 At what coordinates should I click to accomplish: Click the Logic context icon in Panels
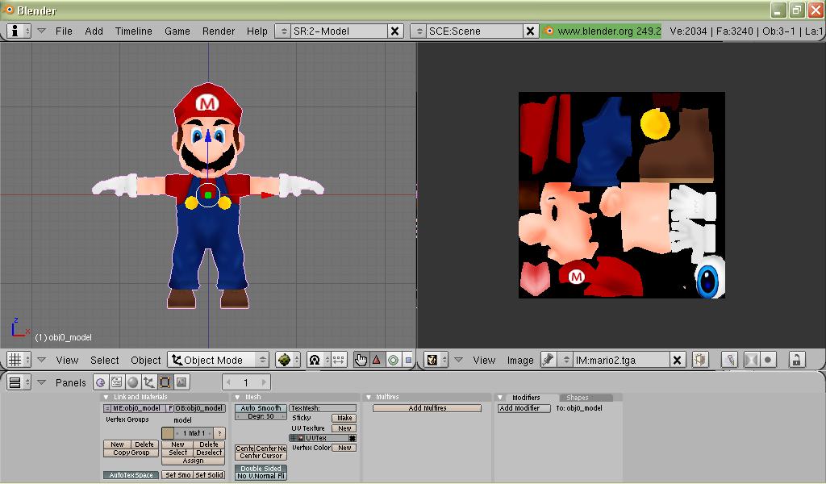[x=101, y=382]
